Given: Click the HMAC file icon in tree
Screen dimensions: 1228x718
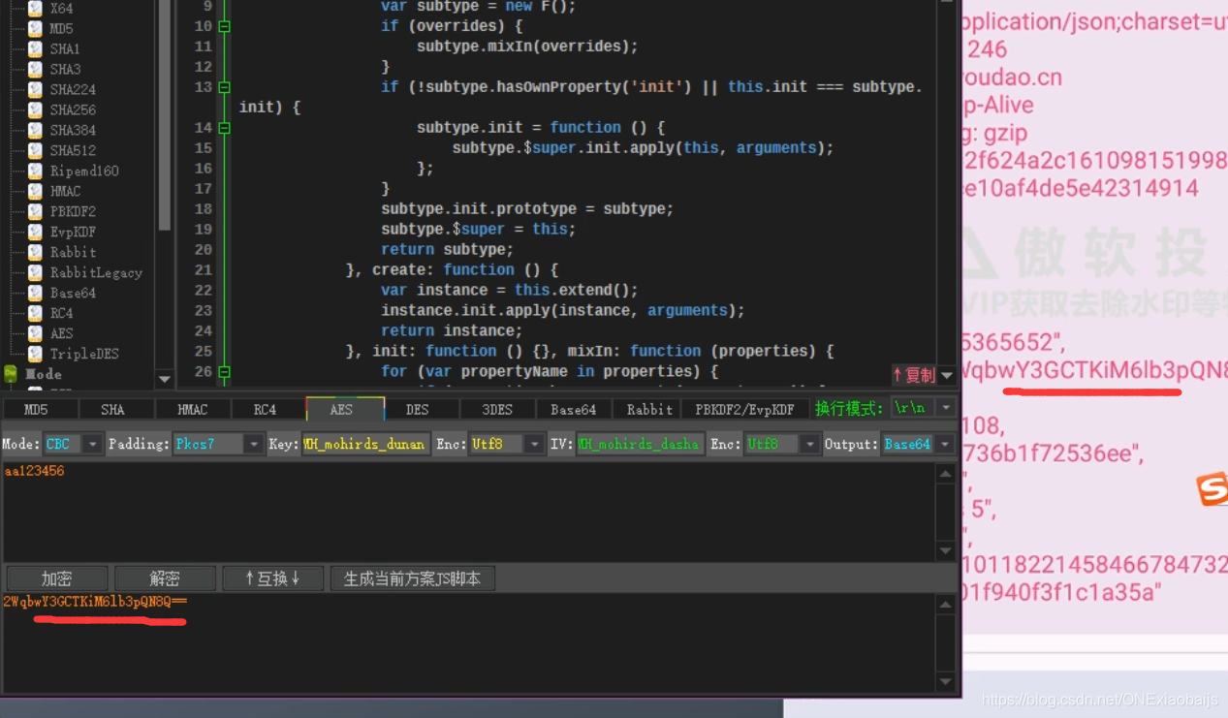Looking at the screenshot, I should [x=35, y=191].
